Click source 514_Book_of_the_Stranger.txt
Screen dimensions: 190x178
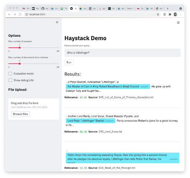pos(117,168)
